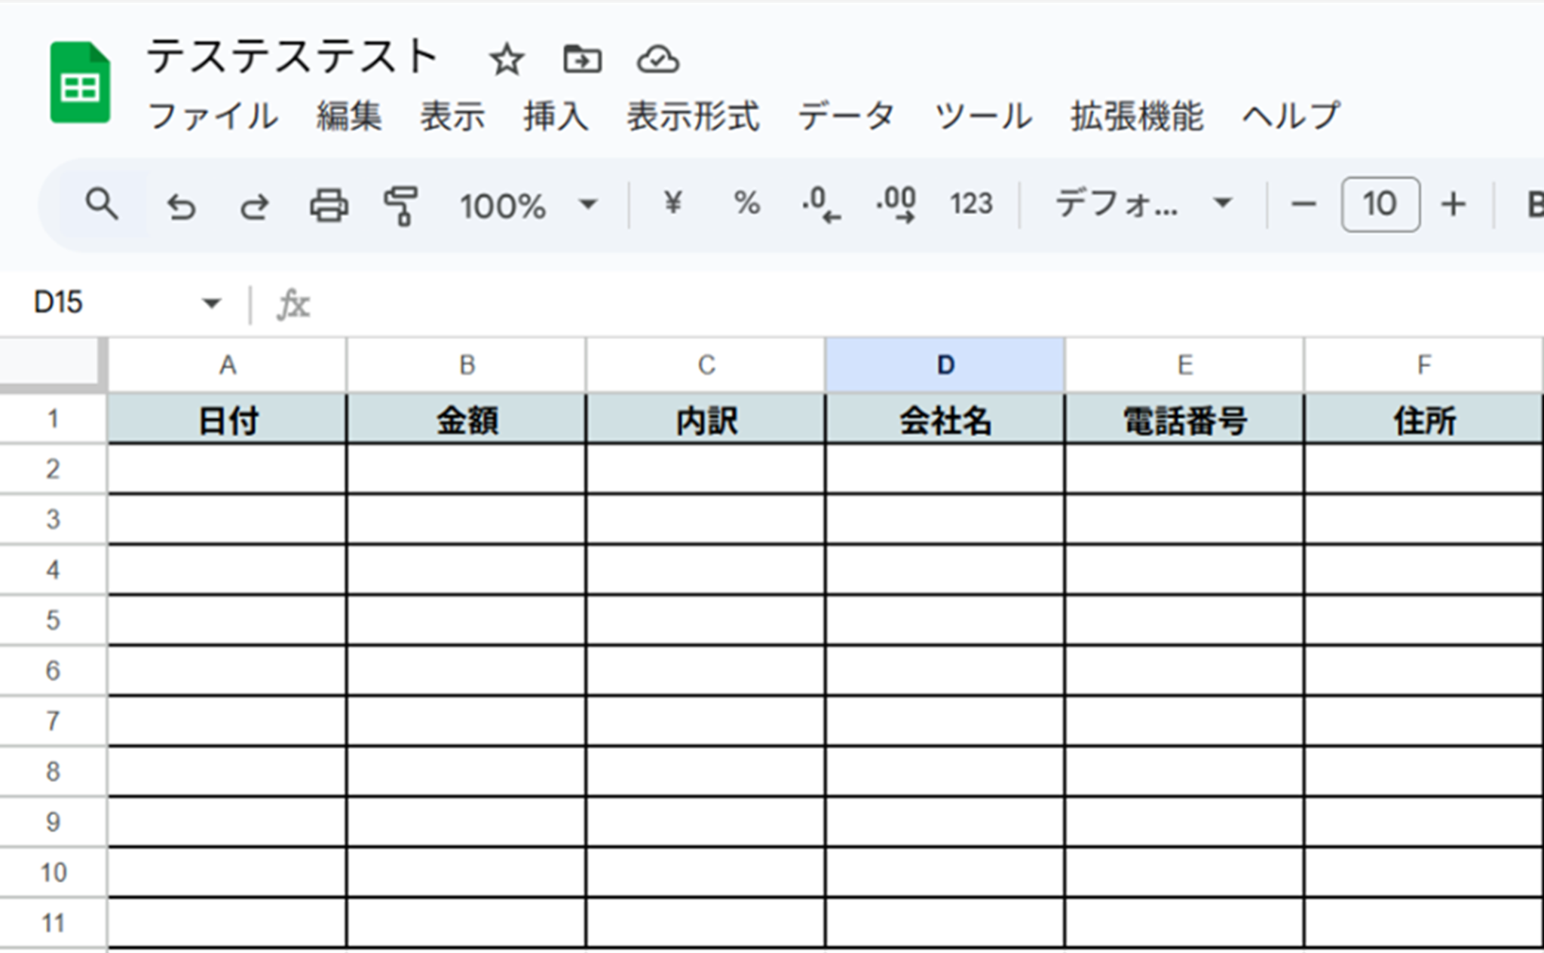1544x953 pixels.
Task: Increase decimal places button
Action: tap(896, 205)
